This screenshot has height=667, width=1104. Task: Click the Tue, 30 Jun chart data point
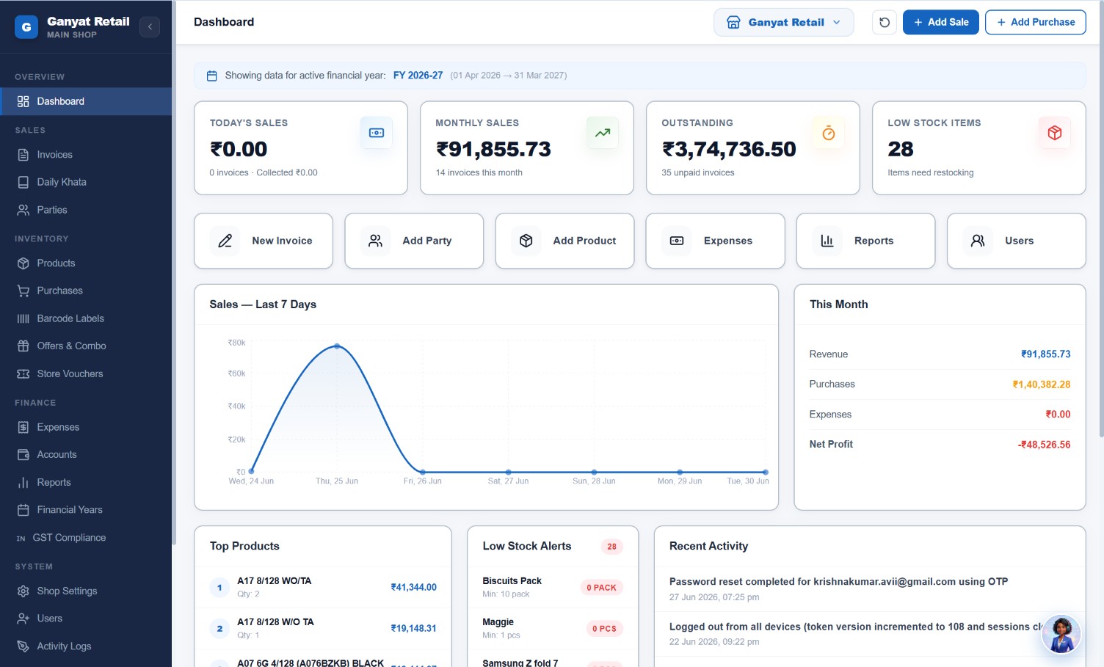point(766,472)
